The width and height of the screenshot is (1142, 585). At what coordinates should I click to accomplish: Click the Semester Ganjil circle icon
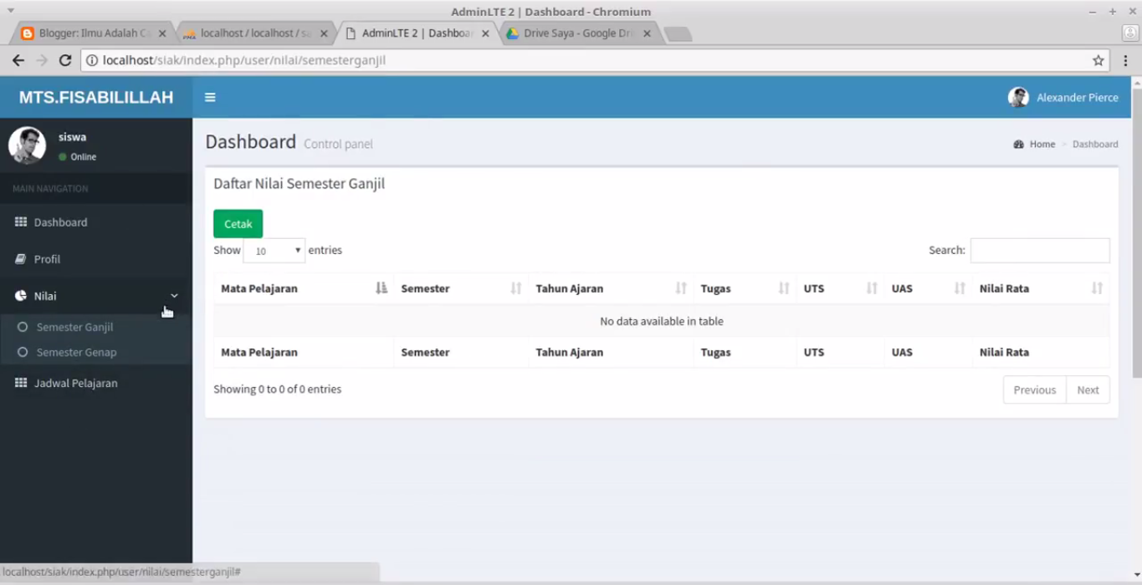coord(23,327)
